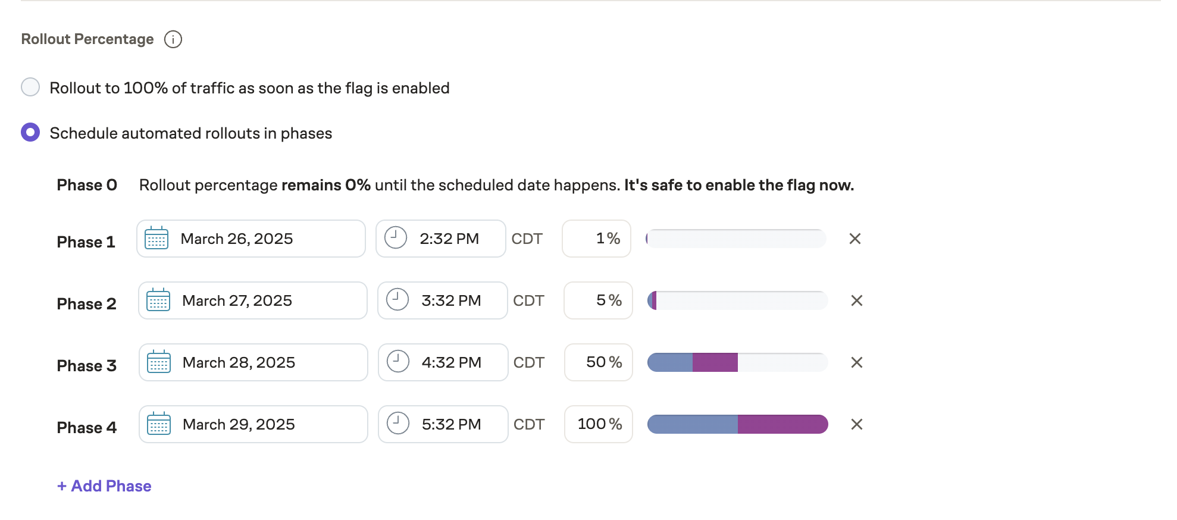Click the Rollout Percentage info icon
This screenshot has width=1177, height=520.
coord(173,39)
